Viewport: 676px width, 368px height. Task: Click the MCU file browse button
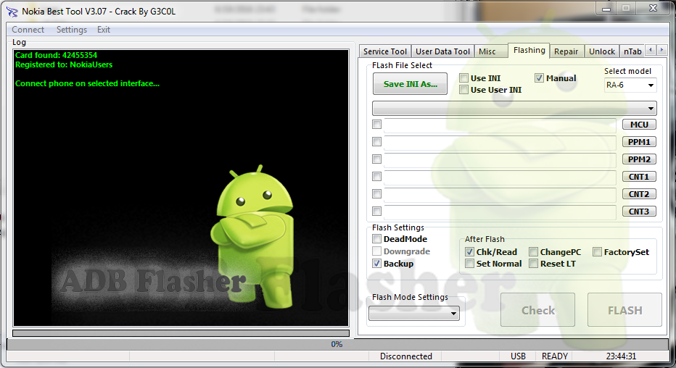point(639,125)
